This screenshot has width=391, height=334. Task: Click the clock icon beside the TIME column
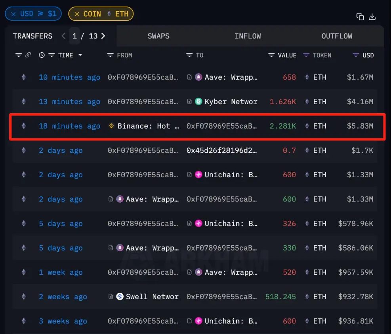pos(42,55)
